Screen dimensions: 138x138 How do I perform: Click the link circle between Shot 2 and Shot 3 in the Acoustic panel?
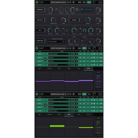tap(45, 105)
